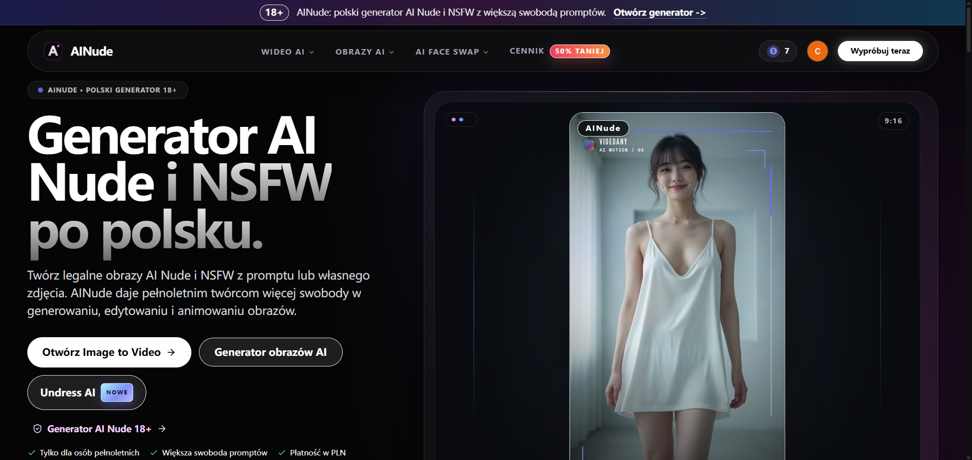Open the Generator AI Nude 18+ link
Screen dimensions: 972x460
99,429
